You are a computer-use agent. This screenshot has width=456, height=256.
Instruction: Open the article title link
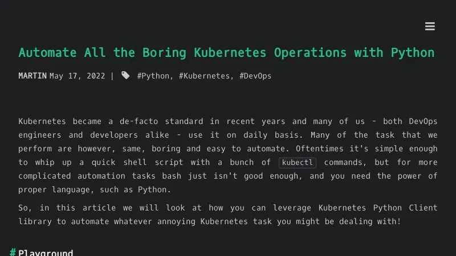pyautogui.click(x=226, y=53)
